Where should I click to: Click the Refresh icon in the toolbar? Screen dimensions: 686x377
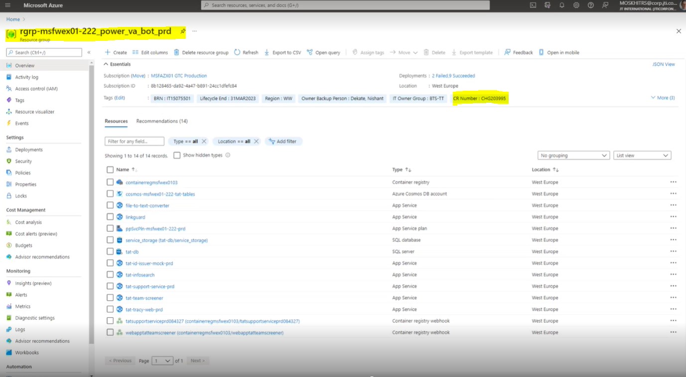pos(237,52)
